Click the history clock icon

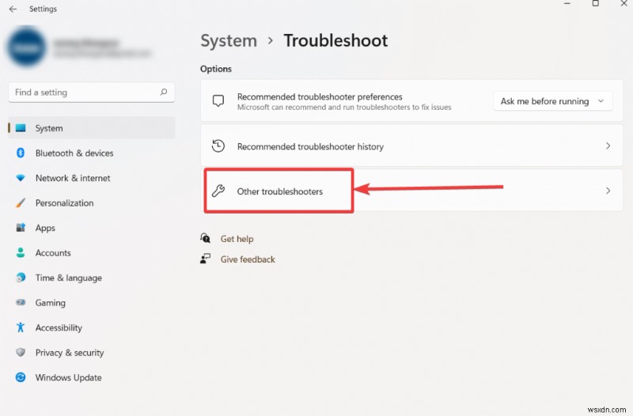tap(218, 146)
